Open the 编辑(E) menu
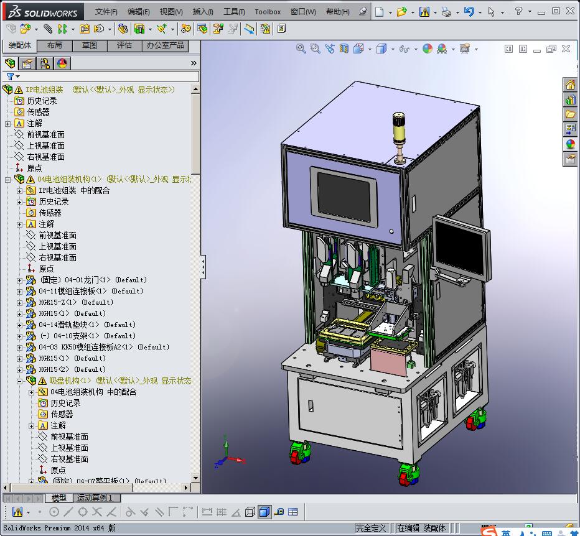 pos(138,12)
